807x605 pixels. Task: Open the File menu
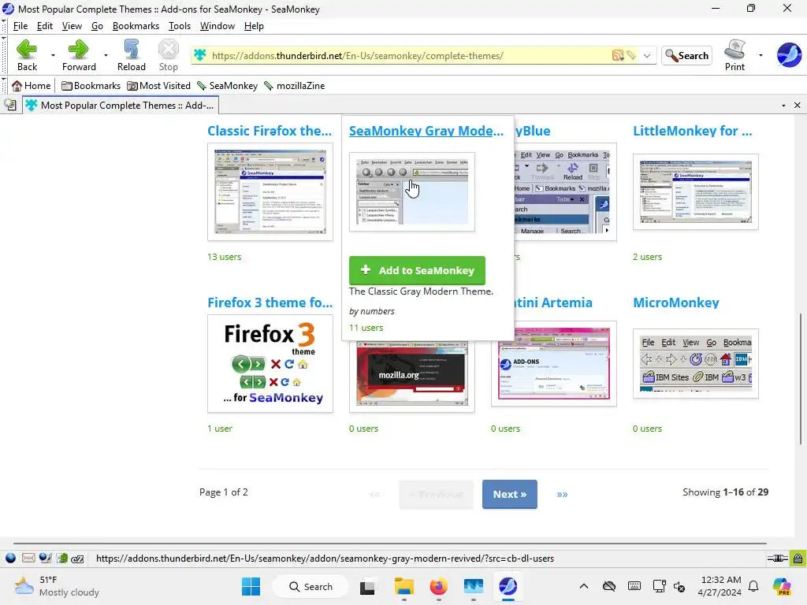[x=20, y=26]
